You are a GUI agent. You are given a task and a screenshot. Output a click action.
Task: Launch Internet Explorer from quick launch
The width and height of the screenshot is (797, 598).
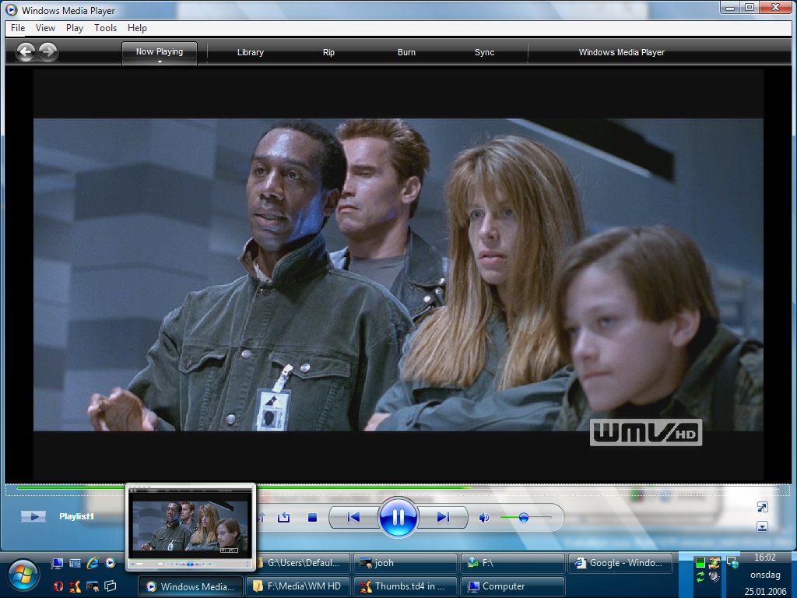pyautogui.click(x=93, y=563)
